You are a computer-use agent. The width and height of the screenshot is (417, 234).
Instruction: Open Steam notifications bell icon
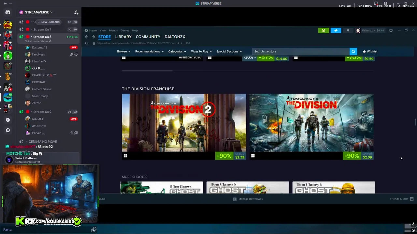click(x=348, y=31)
